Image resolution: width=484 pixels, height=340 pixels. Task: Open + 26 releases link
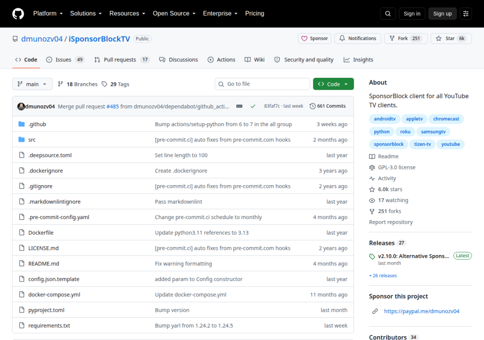pos(383,275)
